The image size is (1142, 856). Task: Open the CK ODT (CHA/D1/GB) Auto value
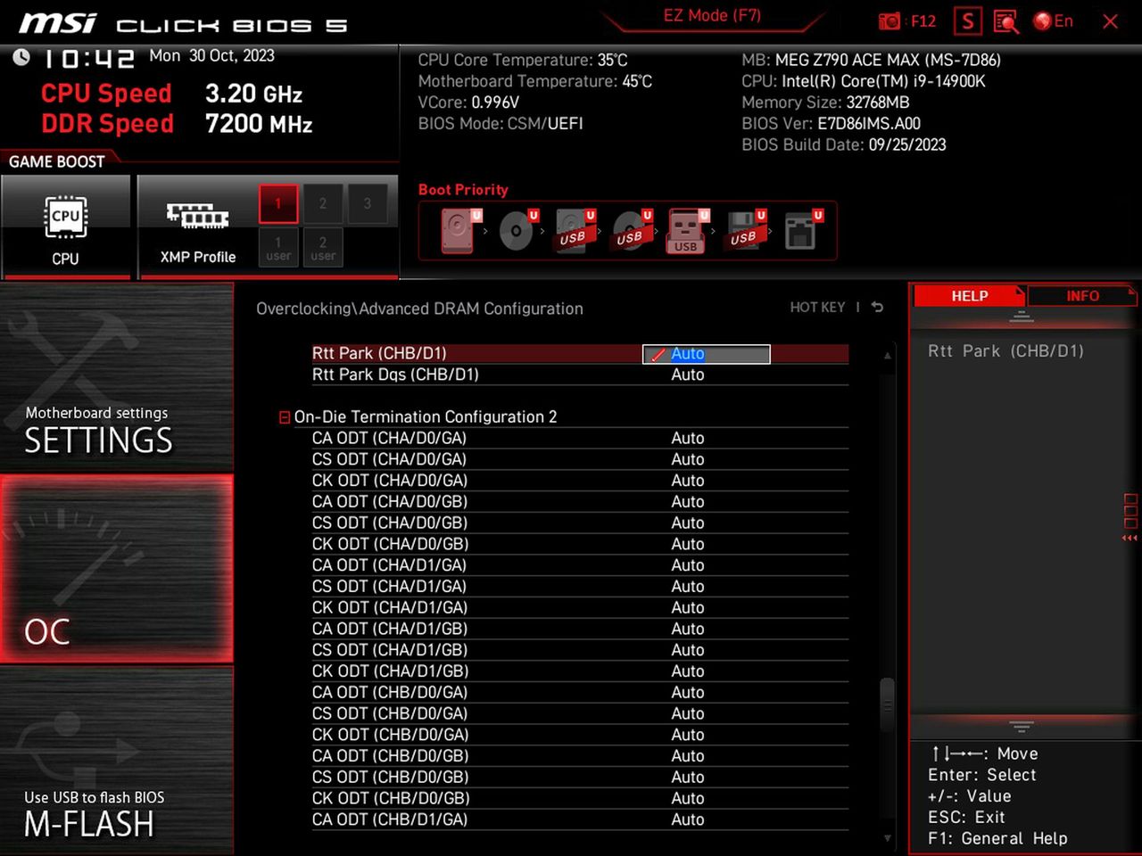tap(688, 671)
